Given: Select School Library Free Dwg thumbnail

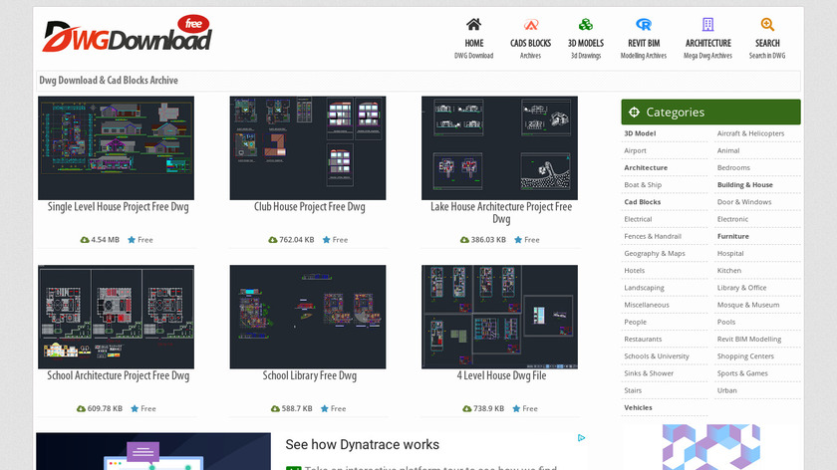Looking at the screenshot, I should pos(308,317).
